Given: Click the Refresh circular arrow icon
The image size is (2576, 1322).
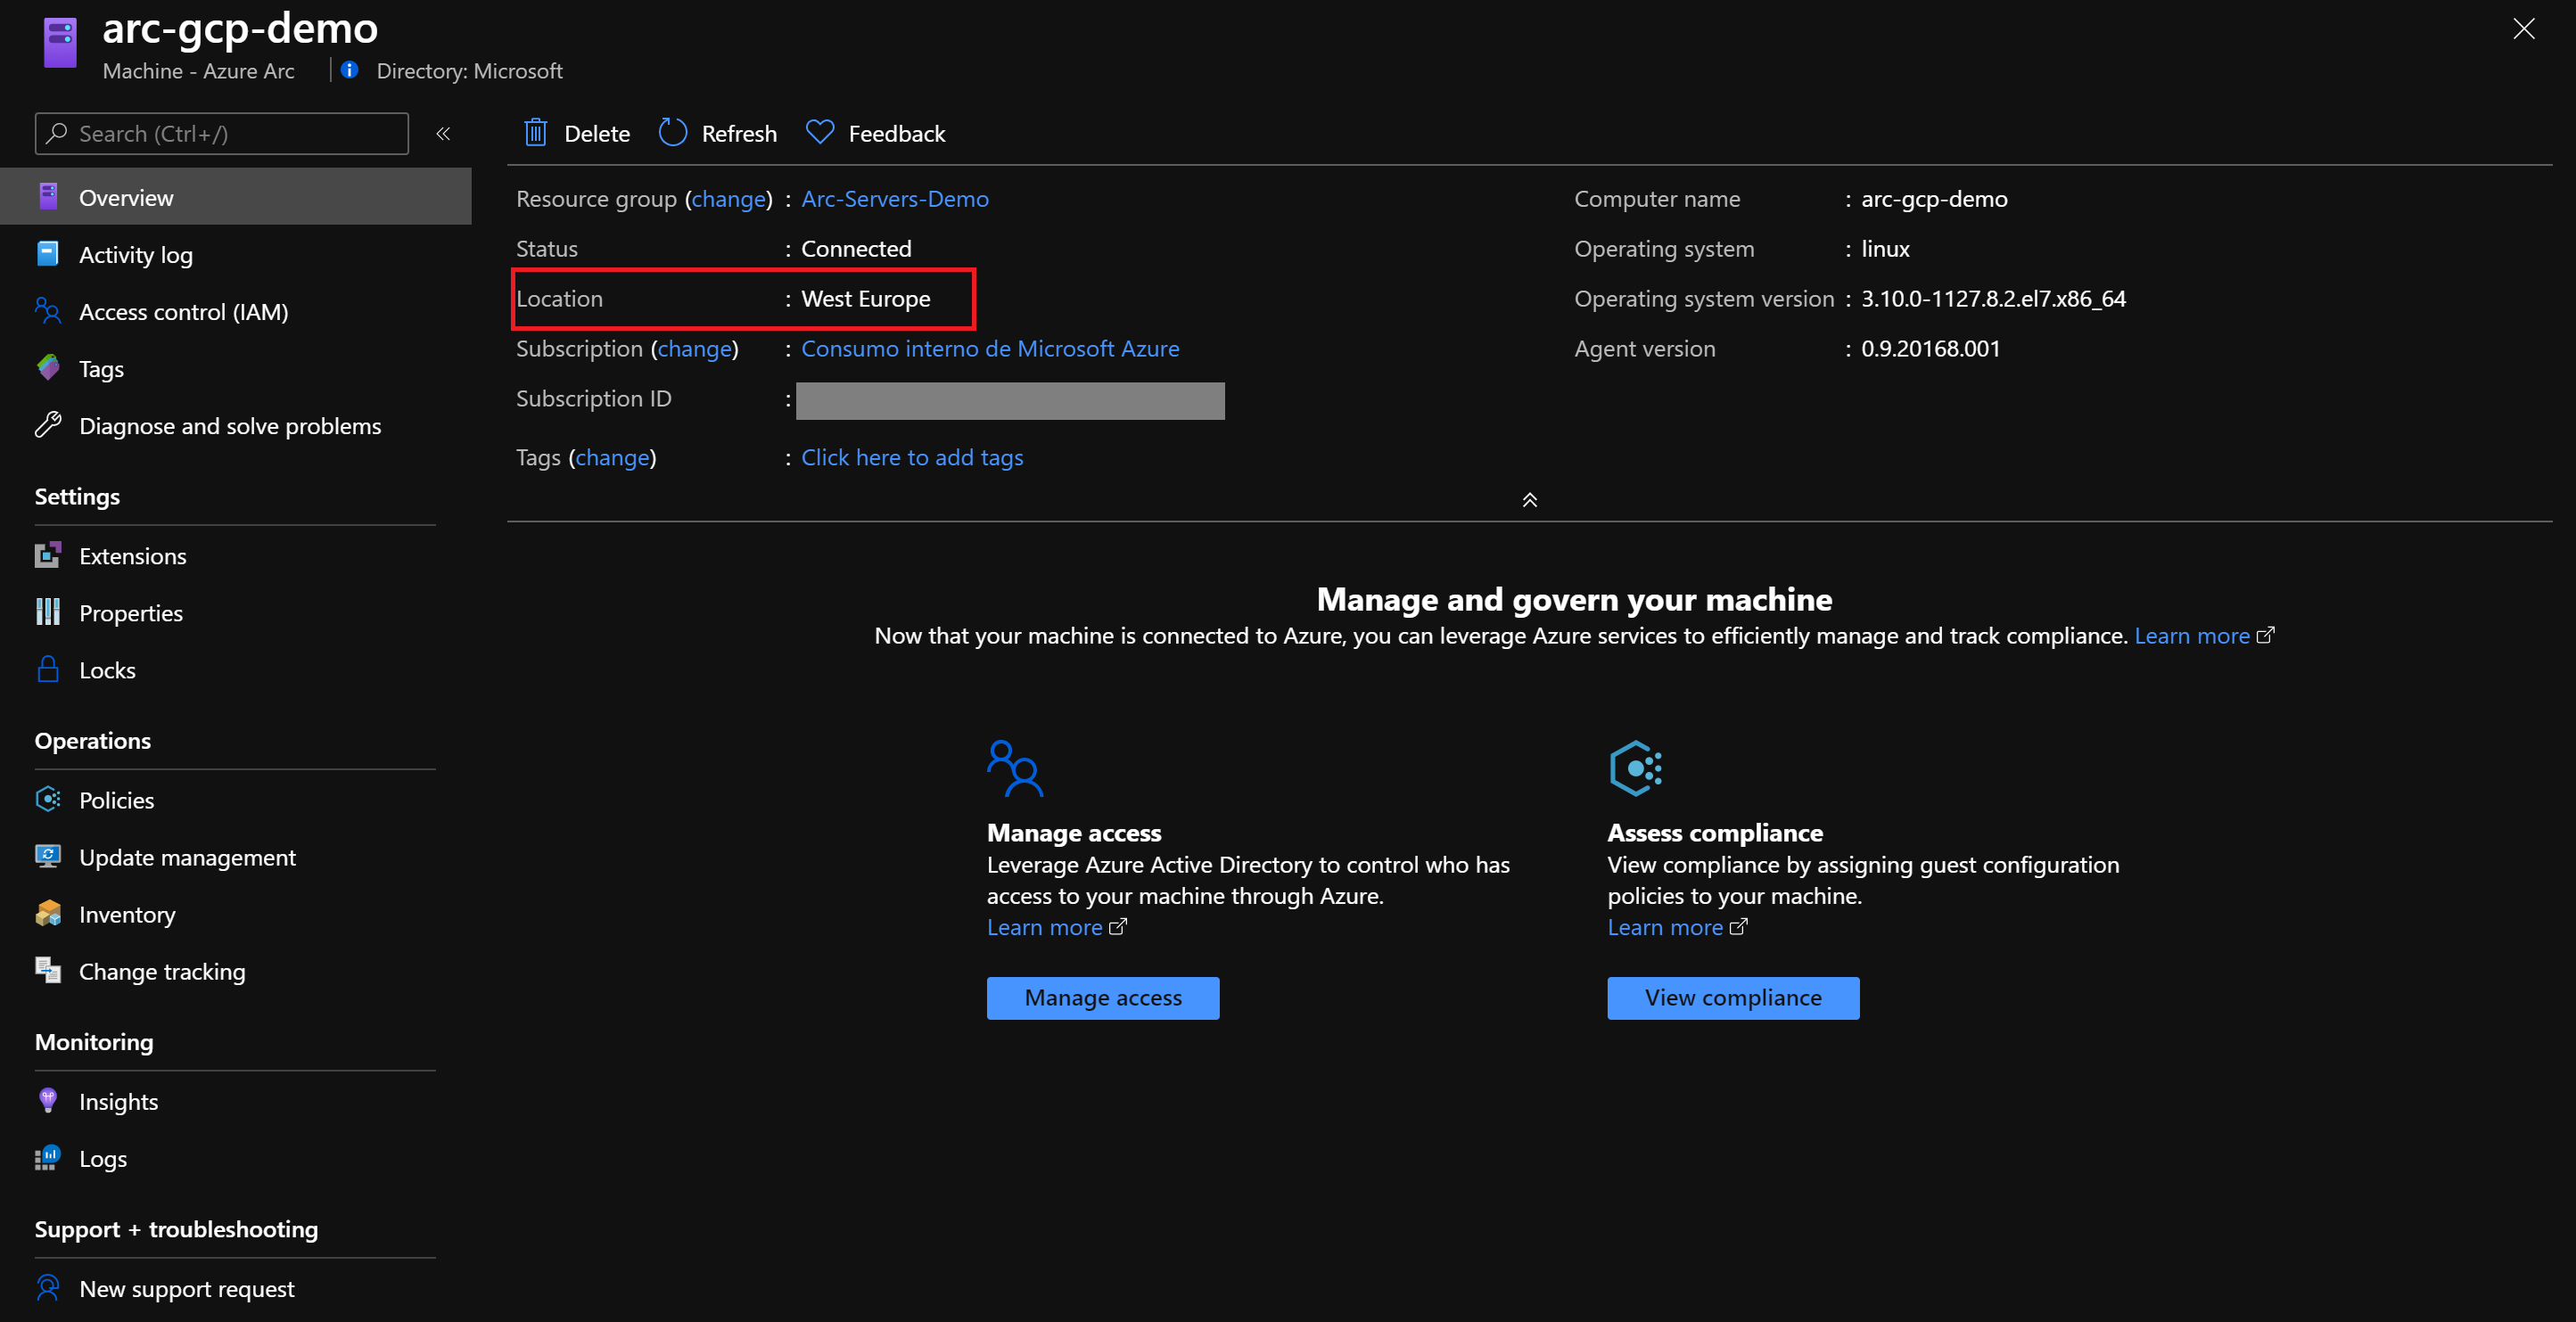Looking at the screenshot, I should 673,133.
